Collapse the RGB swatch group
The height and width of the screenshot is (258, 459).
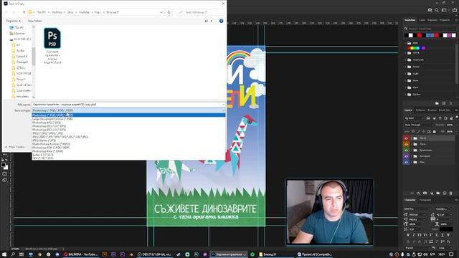[405, 43]
